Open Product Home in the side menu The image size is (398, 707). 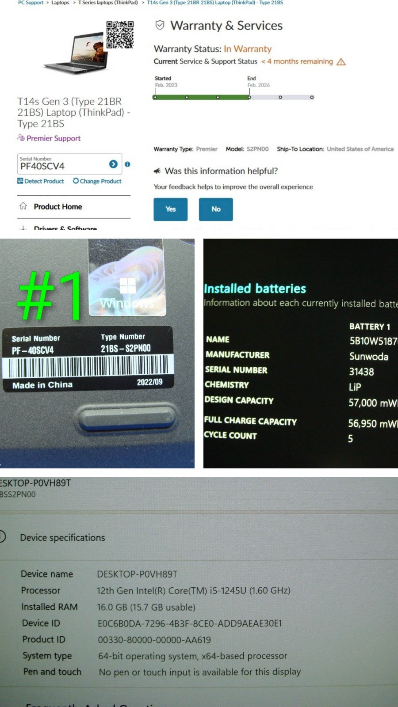click(57, 206)
